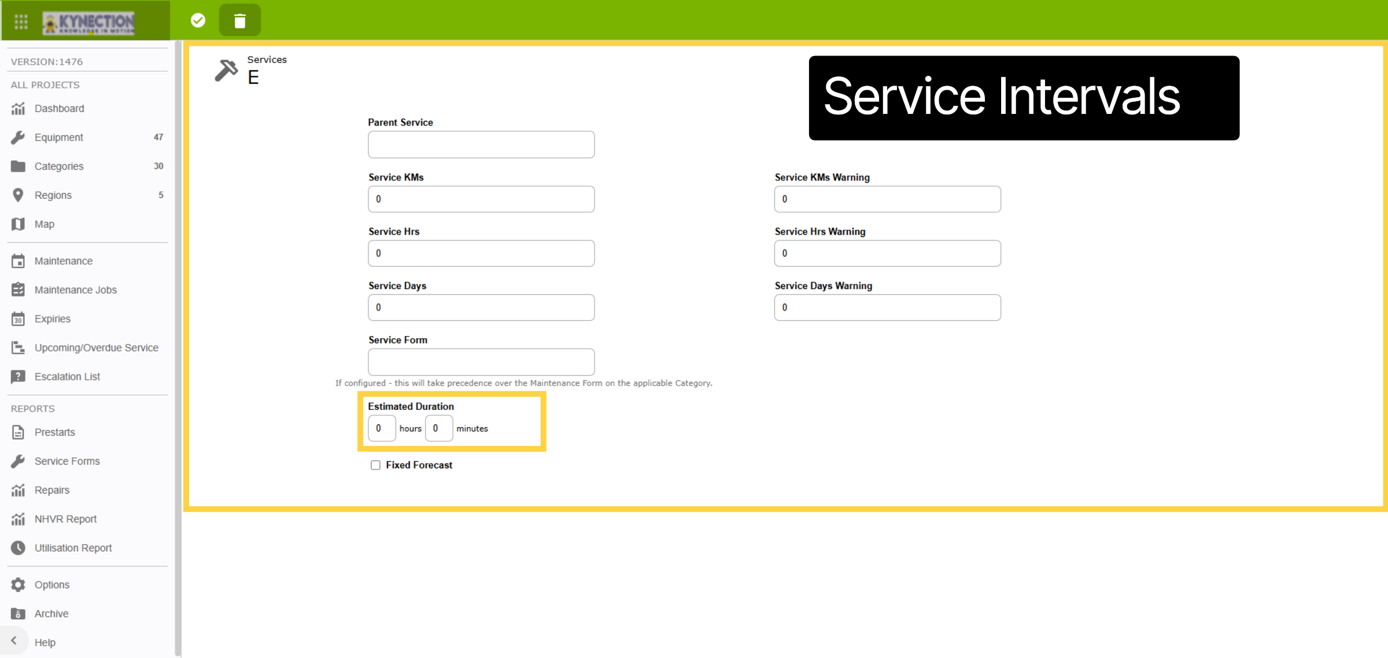1388x658 pixels.
Task: Open the Map menu item
Action: click(44, 224)
